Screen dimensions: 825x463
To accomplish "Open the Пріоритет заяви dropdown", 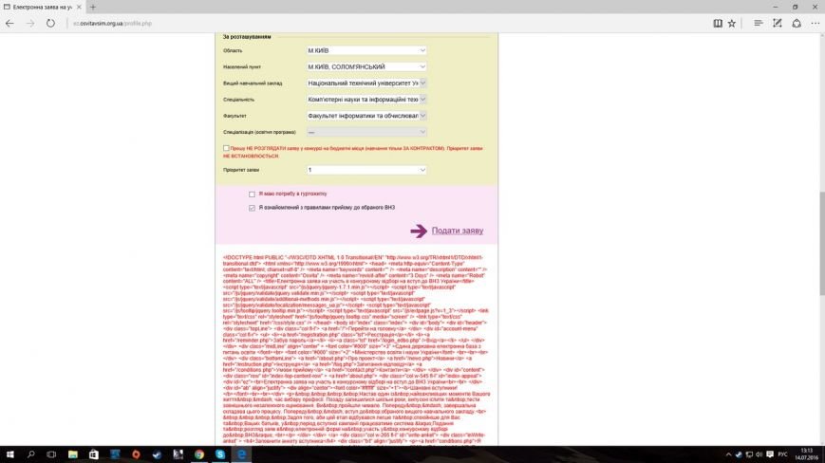I will [x=366, y=170].
